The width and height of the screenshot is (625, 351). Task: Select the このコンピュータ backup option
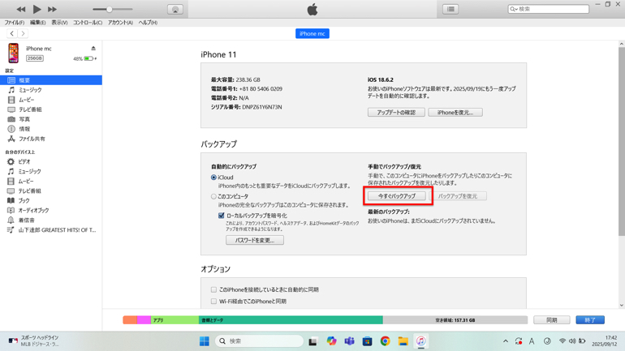click(x=214, y=196)
